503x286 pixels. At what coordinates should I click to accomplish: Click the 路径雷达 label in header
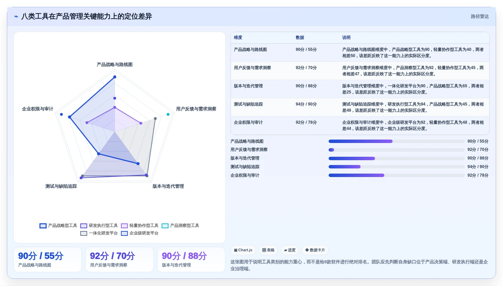tap(480, 16)
